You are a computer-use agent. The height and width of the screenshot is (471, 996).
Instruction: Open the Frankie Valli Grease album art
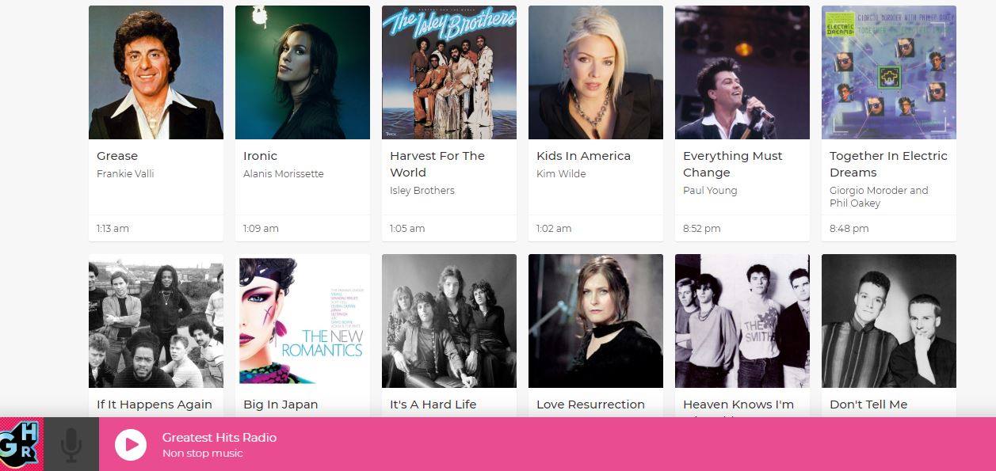click(156, 72)
